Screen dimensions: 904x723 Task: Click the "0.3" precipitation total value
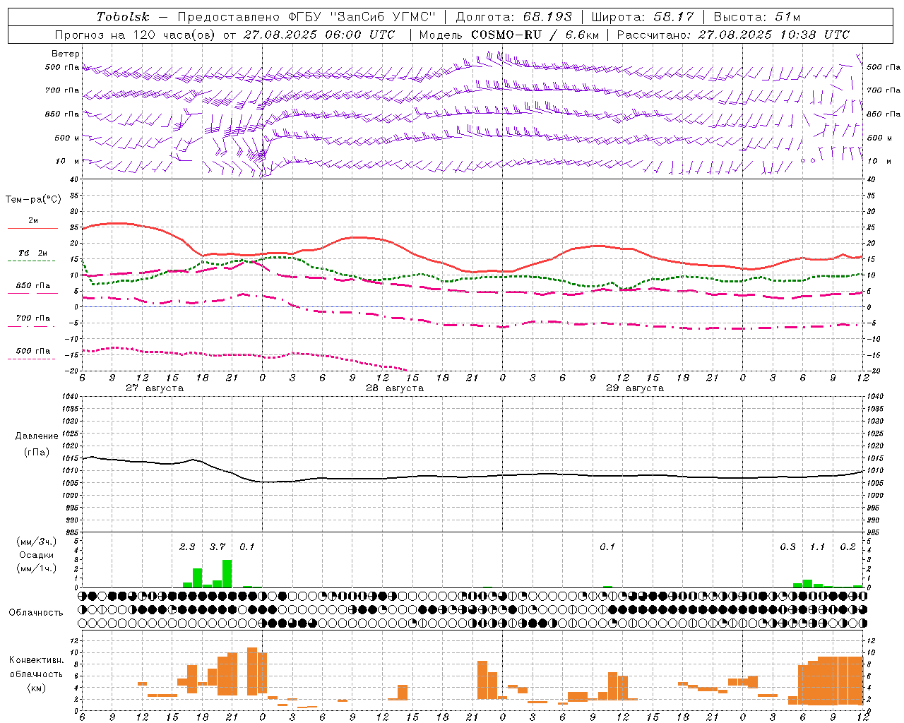click(x=787, y=546)
